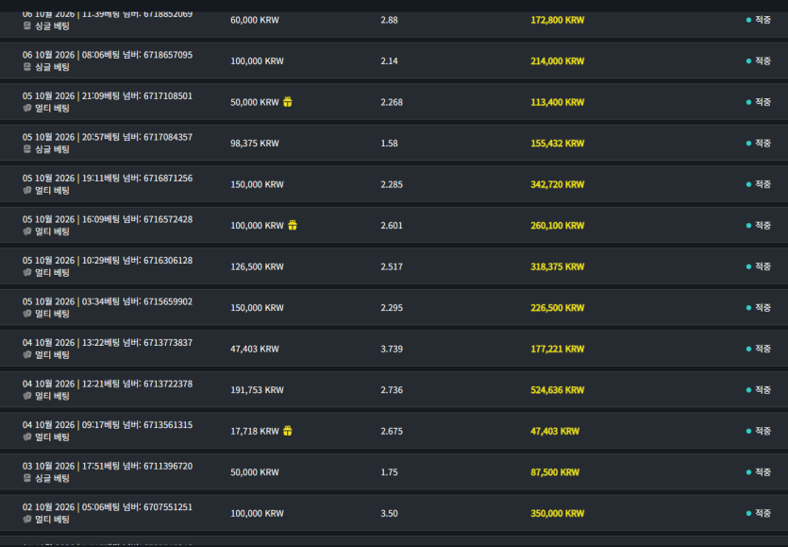This screenshot has height=547, width=788.
Task: Click the 싱글 베팅 icon under bet 6717084357
Action: [x=27, y=149]
